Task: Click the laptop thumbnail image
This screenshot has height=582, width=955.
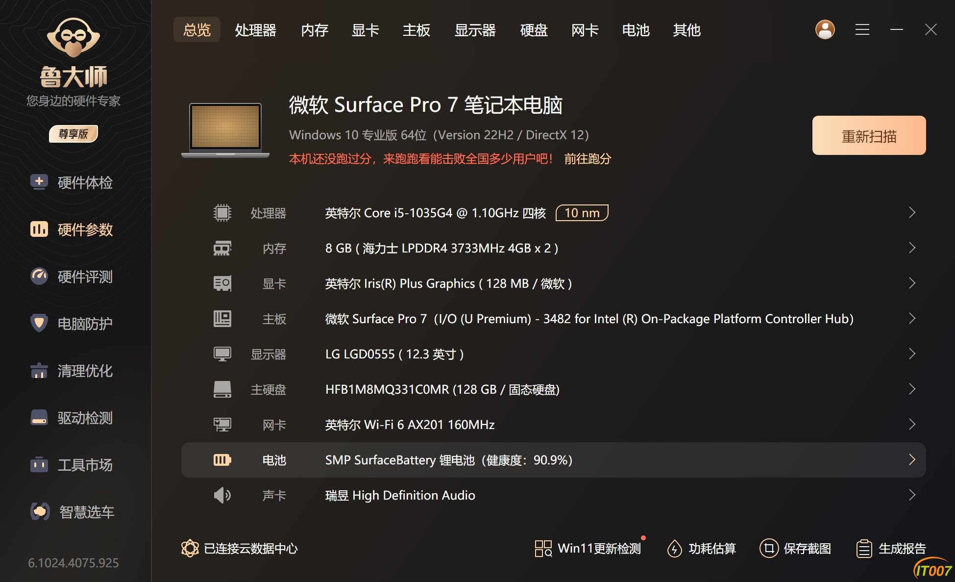Action: click(225, 130)
